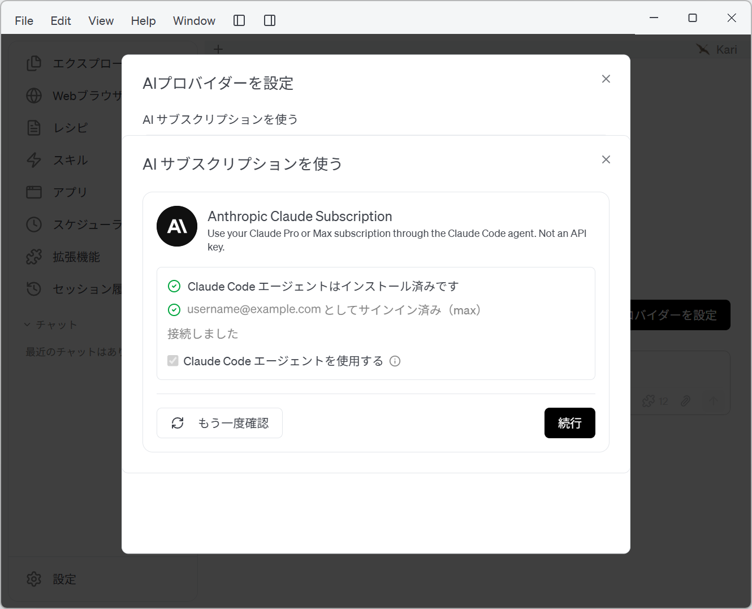Close the AI サブスクリプションを使う inner dialog
The width and height of the screenshot is (752, 609).
[x=606, y=159]
